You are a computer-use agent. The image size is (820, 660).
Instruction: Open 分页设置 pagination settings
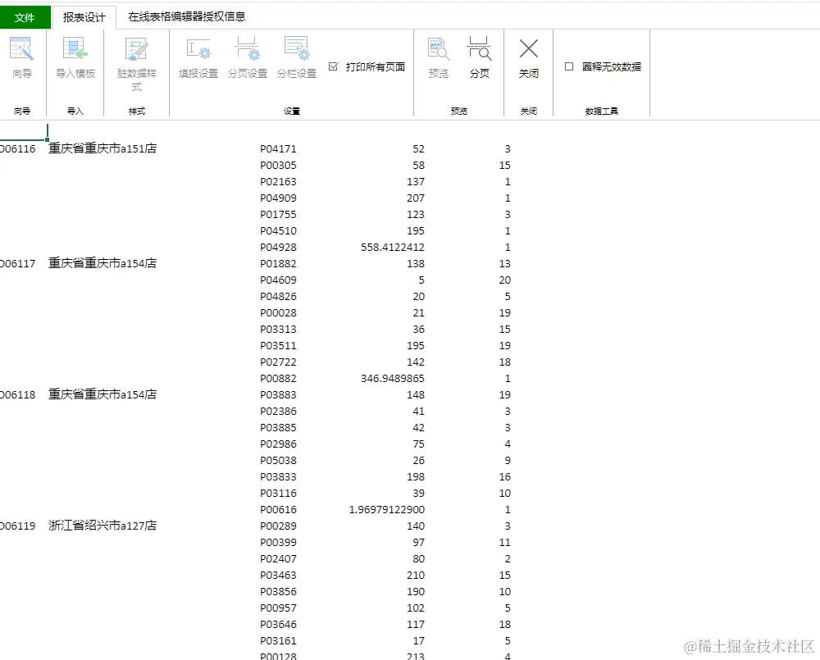tap(248, 57)
